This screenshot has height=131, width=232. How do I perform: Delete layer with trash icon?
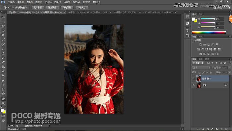click(x=226, y=129)
